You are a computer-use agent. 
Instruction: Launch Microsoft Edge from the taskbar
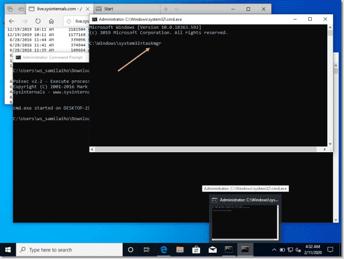tap(162, 250)
